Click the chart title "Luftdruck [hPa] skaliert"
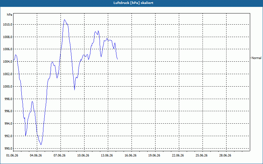This screenshot has height=164, width=263. click(133, 3)
